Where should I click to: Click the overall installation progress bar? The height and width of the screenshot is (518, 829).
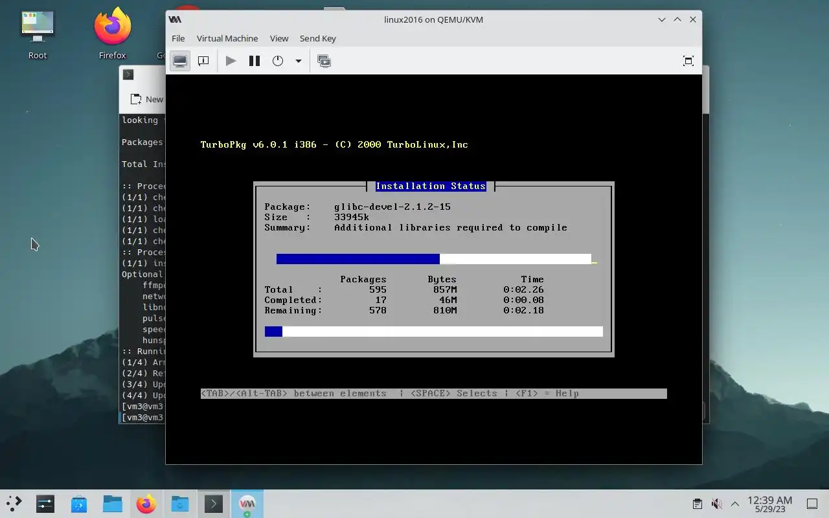coord(434,332)
